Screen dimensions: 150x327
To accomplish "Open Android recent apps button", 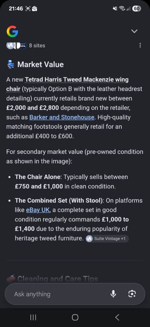I will (x=33, y=317).
